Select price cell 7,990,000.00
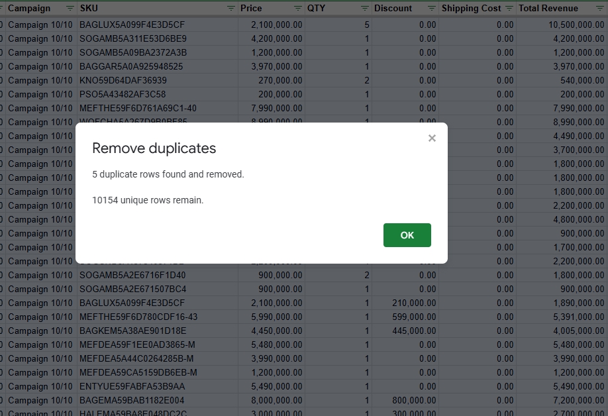 click(x=272, y=109)
